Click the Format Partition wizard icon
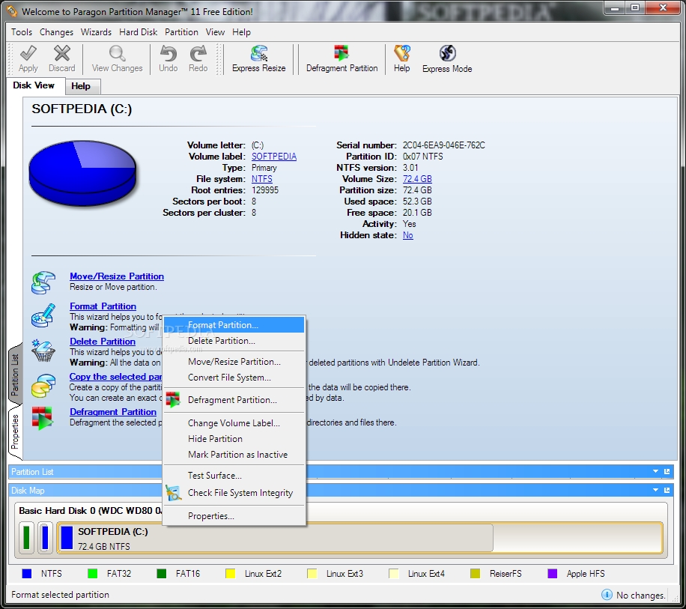686x609 pixels. (43, 316)
